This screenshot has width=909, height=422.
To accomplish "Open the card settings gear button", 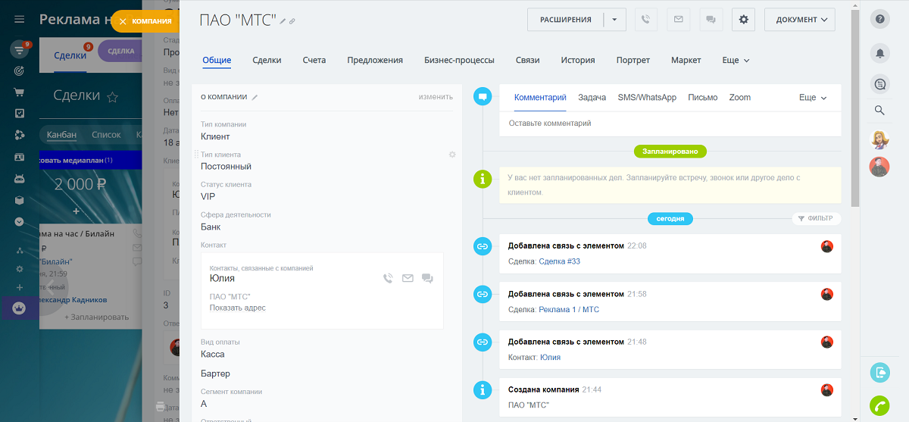I will pos(743,20).
